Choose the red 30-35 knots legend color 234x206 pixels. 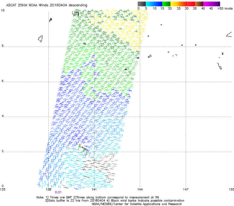(x=191, y=4)
